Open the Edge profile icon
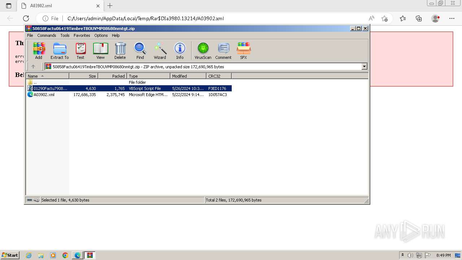 point(436,18)
